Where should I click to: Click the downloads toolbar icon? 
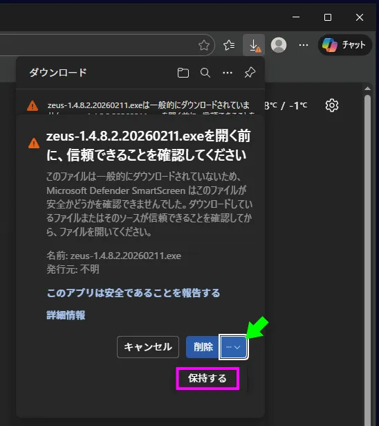click(254, 45)
